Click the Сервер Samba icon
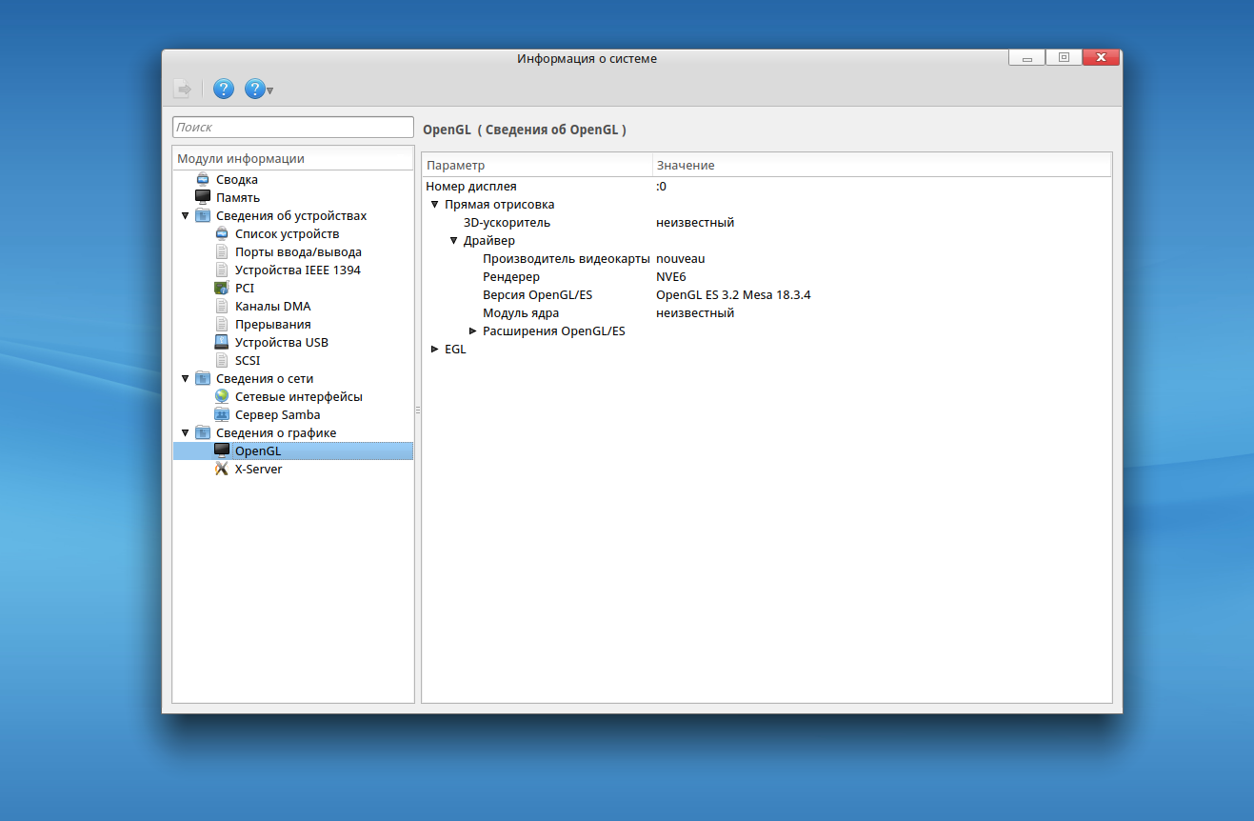This screenshot has height=821, width=1254. (x=222, y=414)
